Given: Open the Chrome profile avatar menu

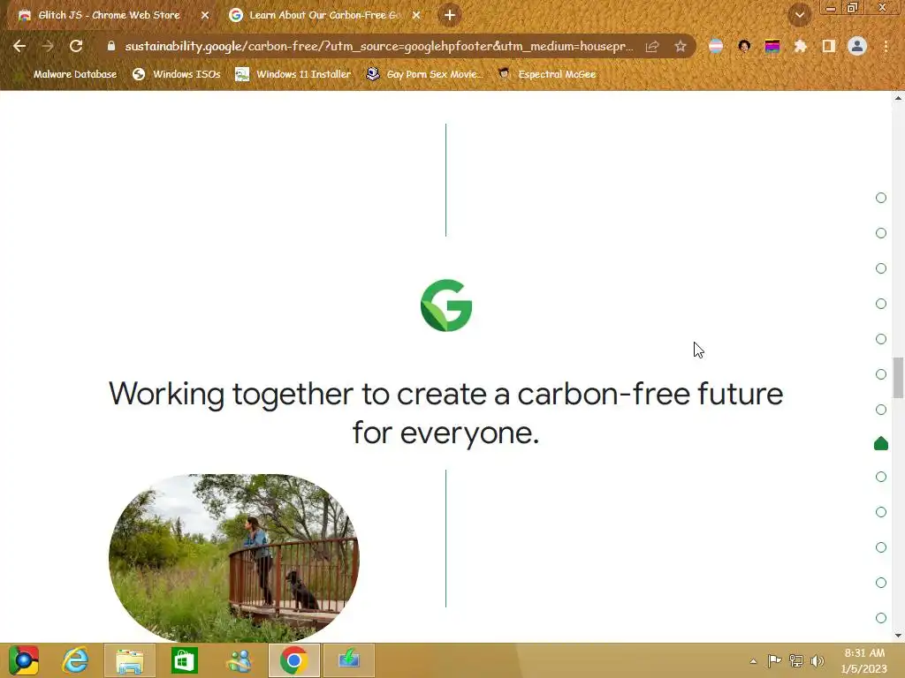Looking at the screenshot, I should coord(857,46).
